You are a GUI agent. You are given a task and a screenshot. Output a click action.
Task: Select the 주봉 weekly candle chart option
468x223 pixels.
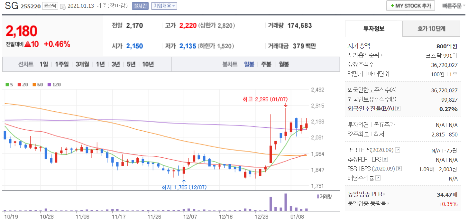[266, 64]
